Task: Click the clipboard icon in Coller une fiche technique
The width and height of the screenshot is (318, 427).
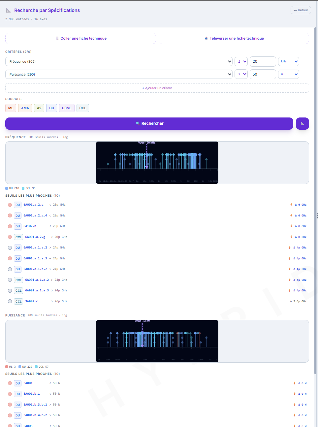Action: (57, 38)
